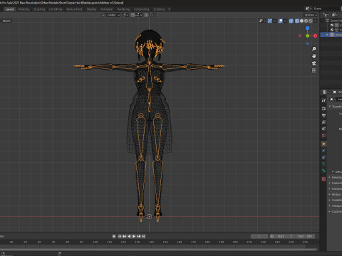Expand the Armature item in outliner

pos(327,35)
